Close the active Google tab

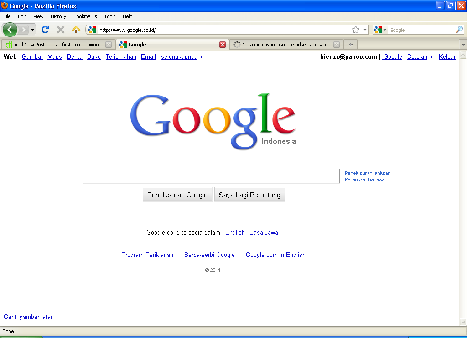pyautogui.click(x=223, y=45)
